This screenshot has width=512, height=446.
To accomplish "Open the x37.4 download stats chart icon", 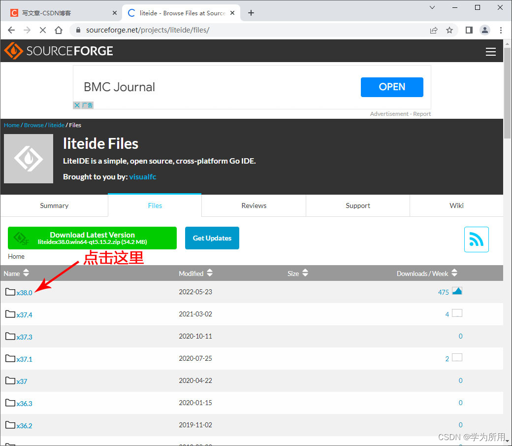I will [457, 313].
